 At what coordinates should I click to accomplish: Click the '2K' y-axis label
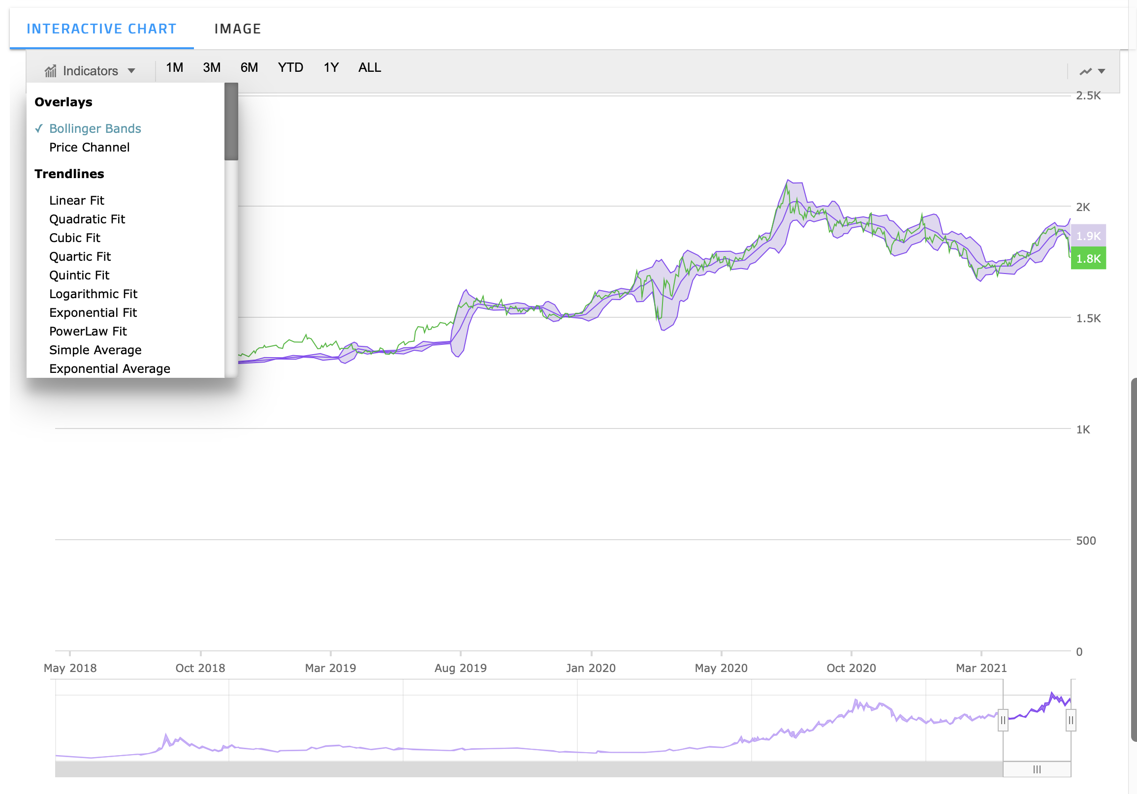pos(1083,208)
